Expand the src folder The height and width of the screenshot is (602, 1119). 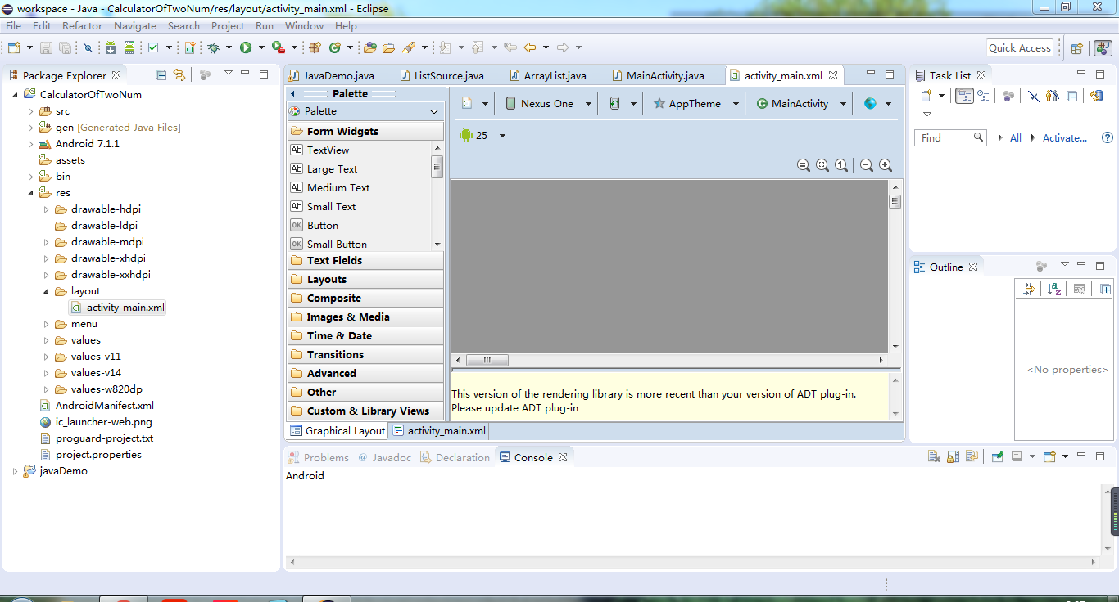[31, 111]
